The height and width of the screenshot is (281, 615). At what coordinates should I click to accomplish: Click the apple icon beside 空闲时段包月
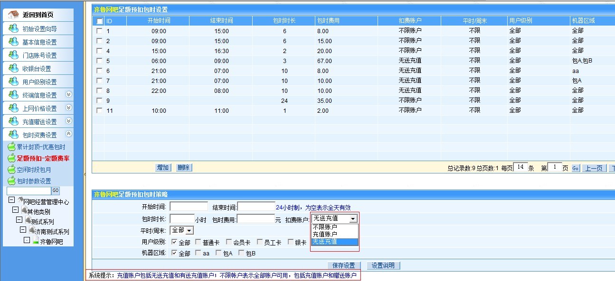click(11, 169)
